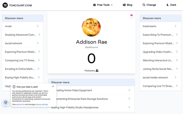Screen dimensions: 183x114
Task: Click the Addison Rae name heading
Action: coord(91,42)
